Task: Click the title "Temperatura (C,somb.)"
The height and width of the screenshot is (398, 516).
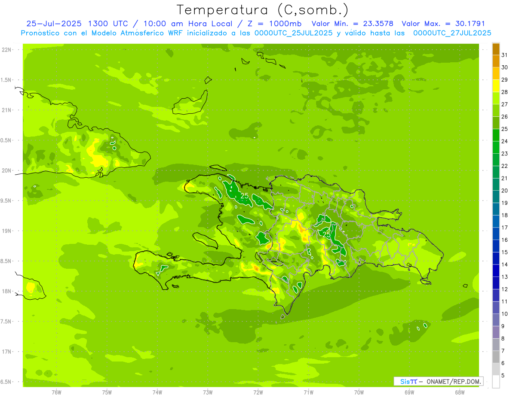Action: click(262, 10)
